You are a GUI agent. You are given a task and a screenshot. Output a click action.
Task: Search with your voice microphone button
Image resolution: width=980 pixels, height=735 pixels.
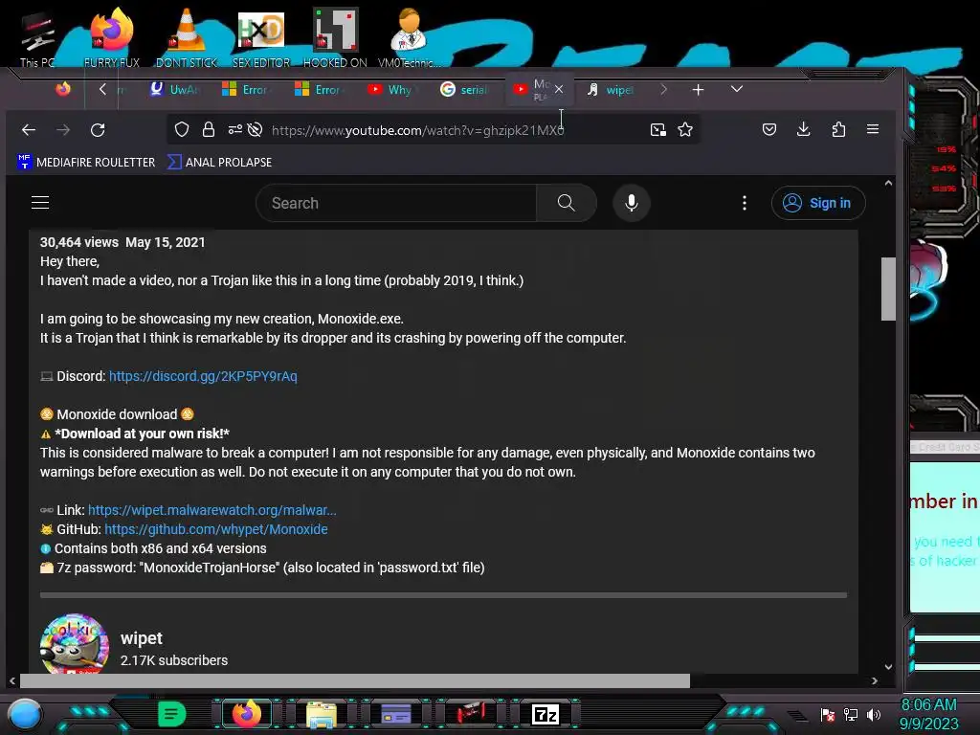pyautogui.click(x=632, y=203)
